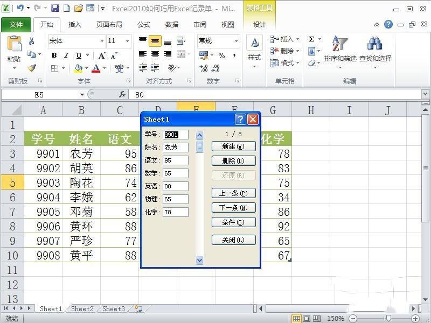Toggle bold formatting
The height and width of the screenshot is (323, 431).
(53, 54)
